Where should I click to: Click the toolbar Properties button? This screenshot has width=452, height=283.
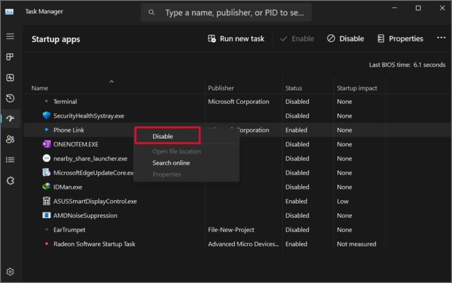pos(400,39)
